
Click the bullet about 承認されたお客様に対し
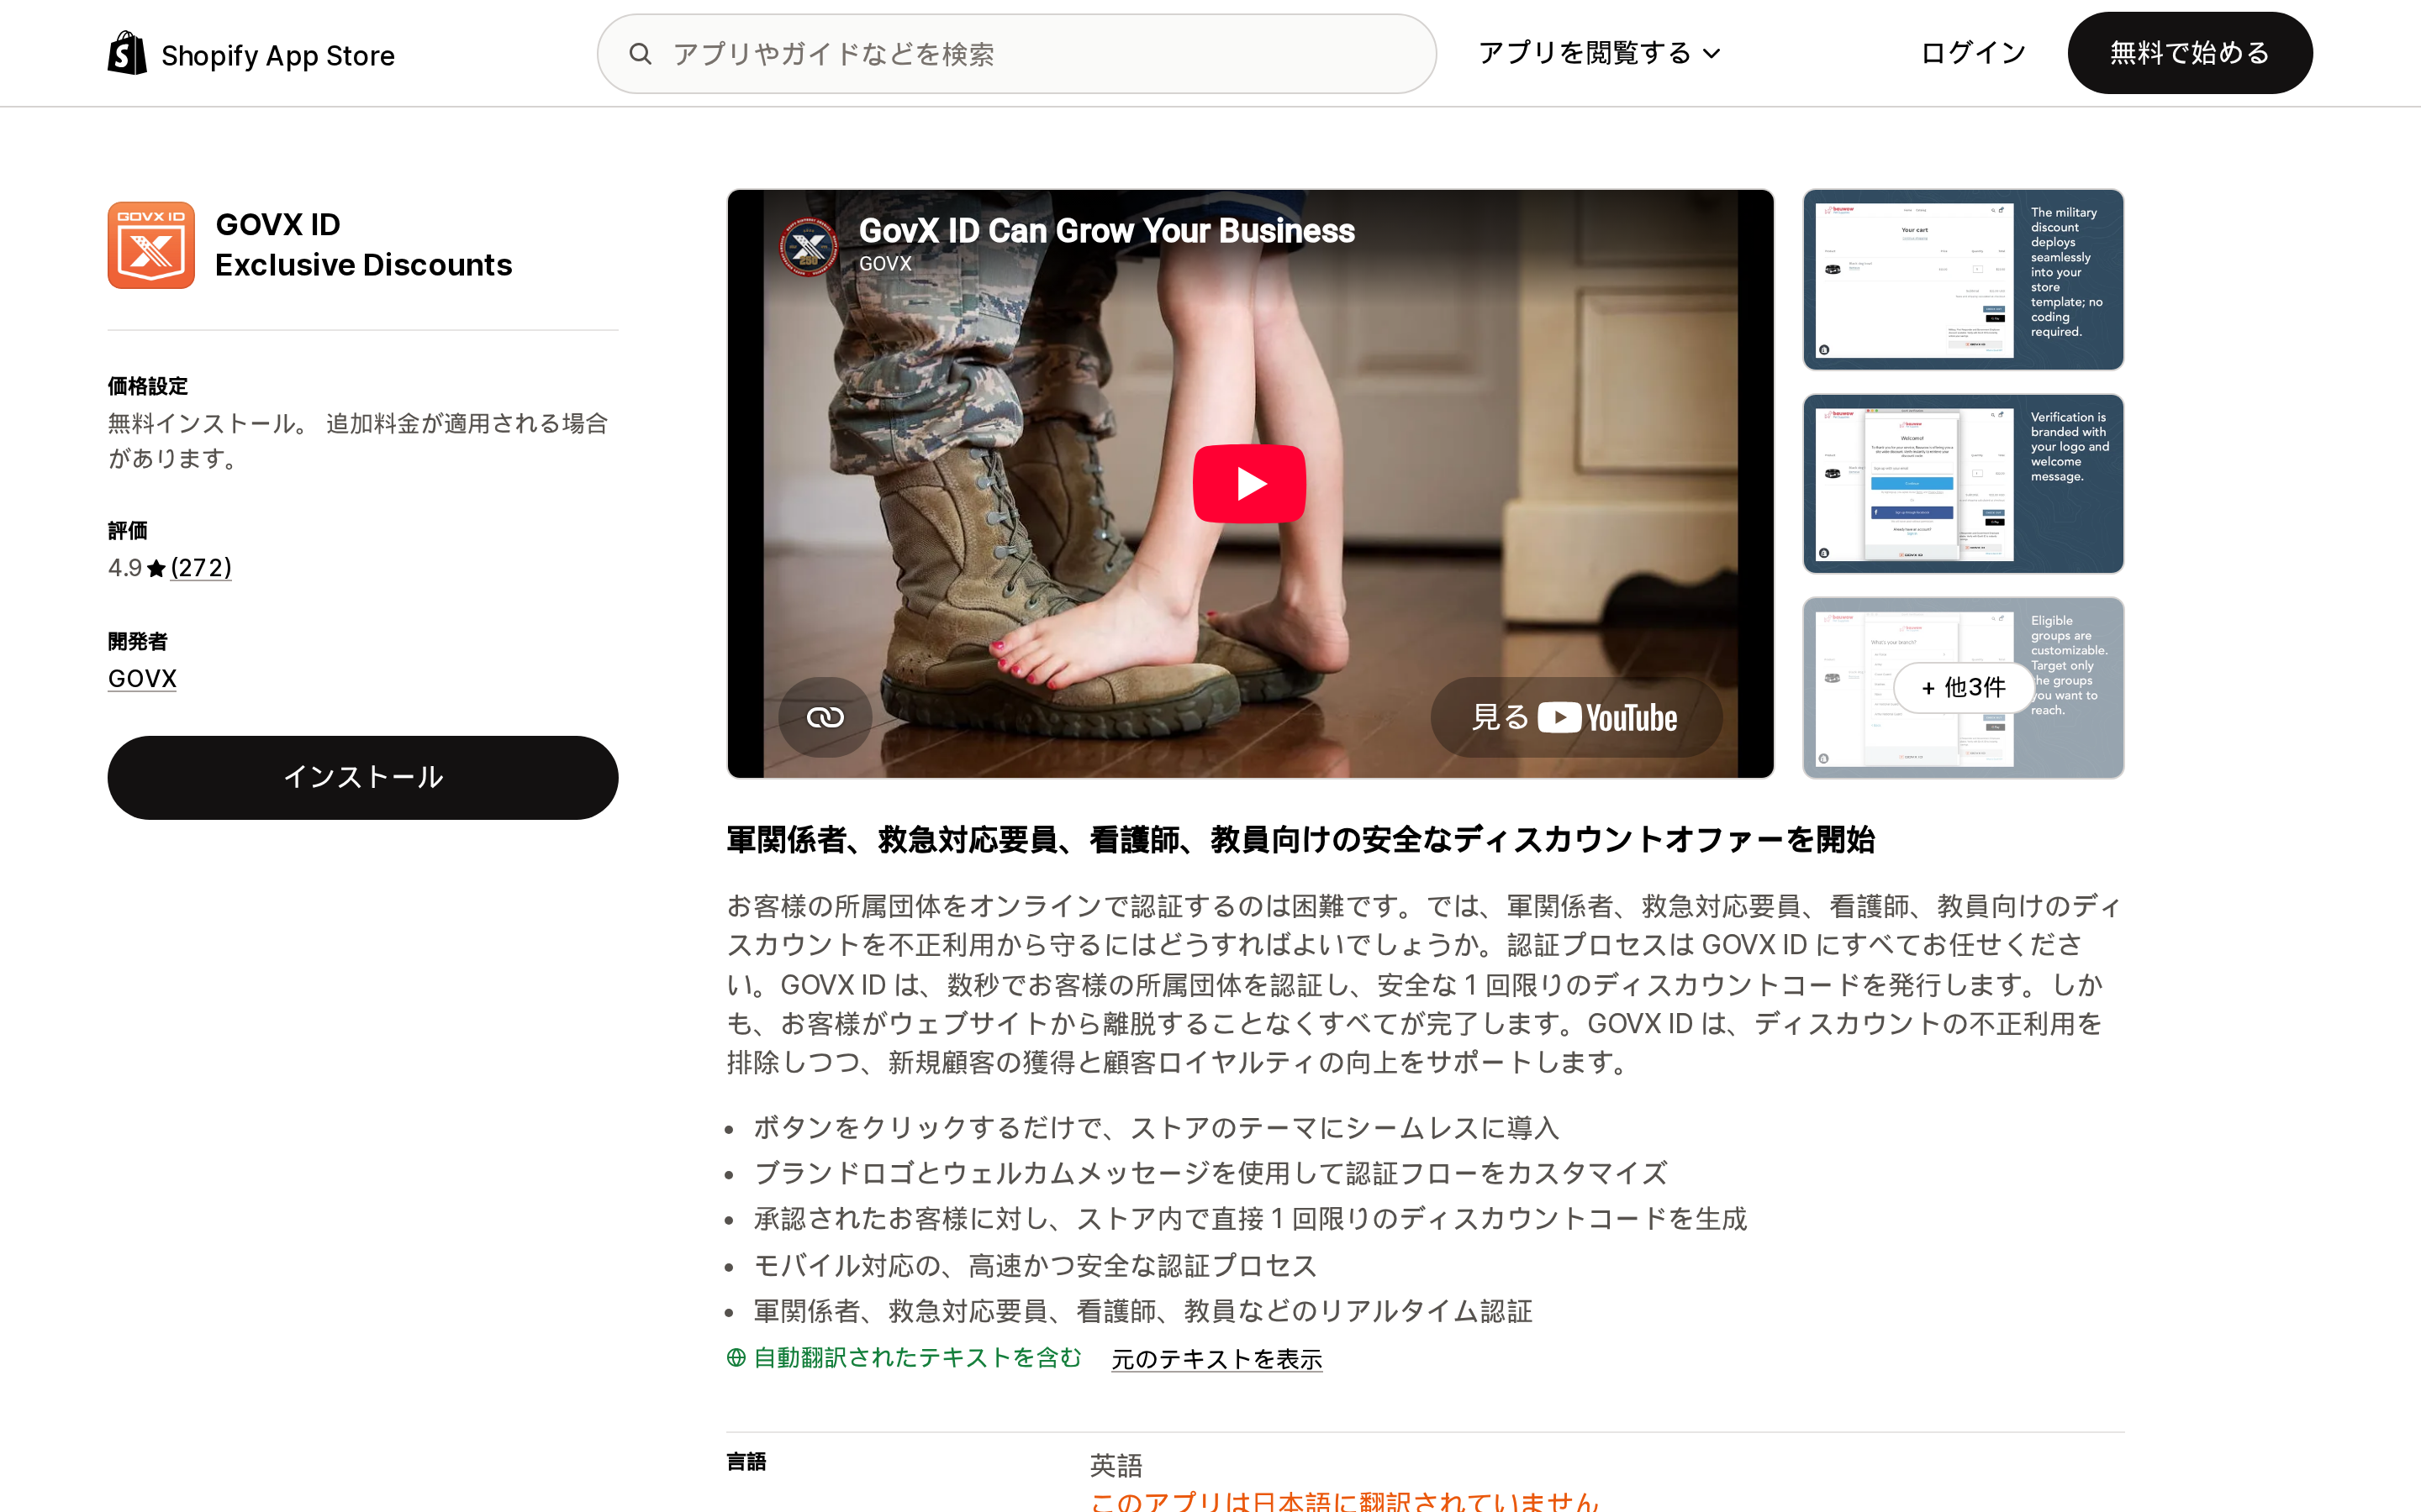point(1251,1219)
